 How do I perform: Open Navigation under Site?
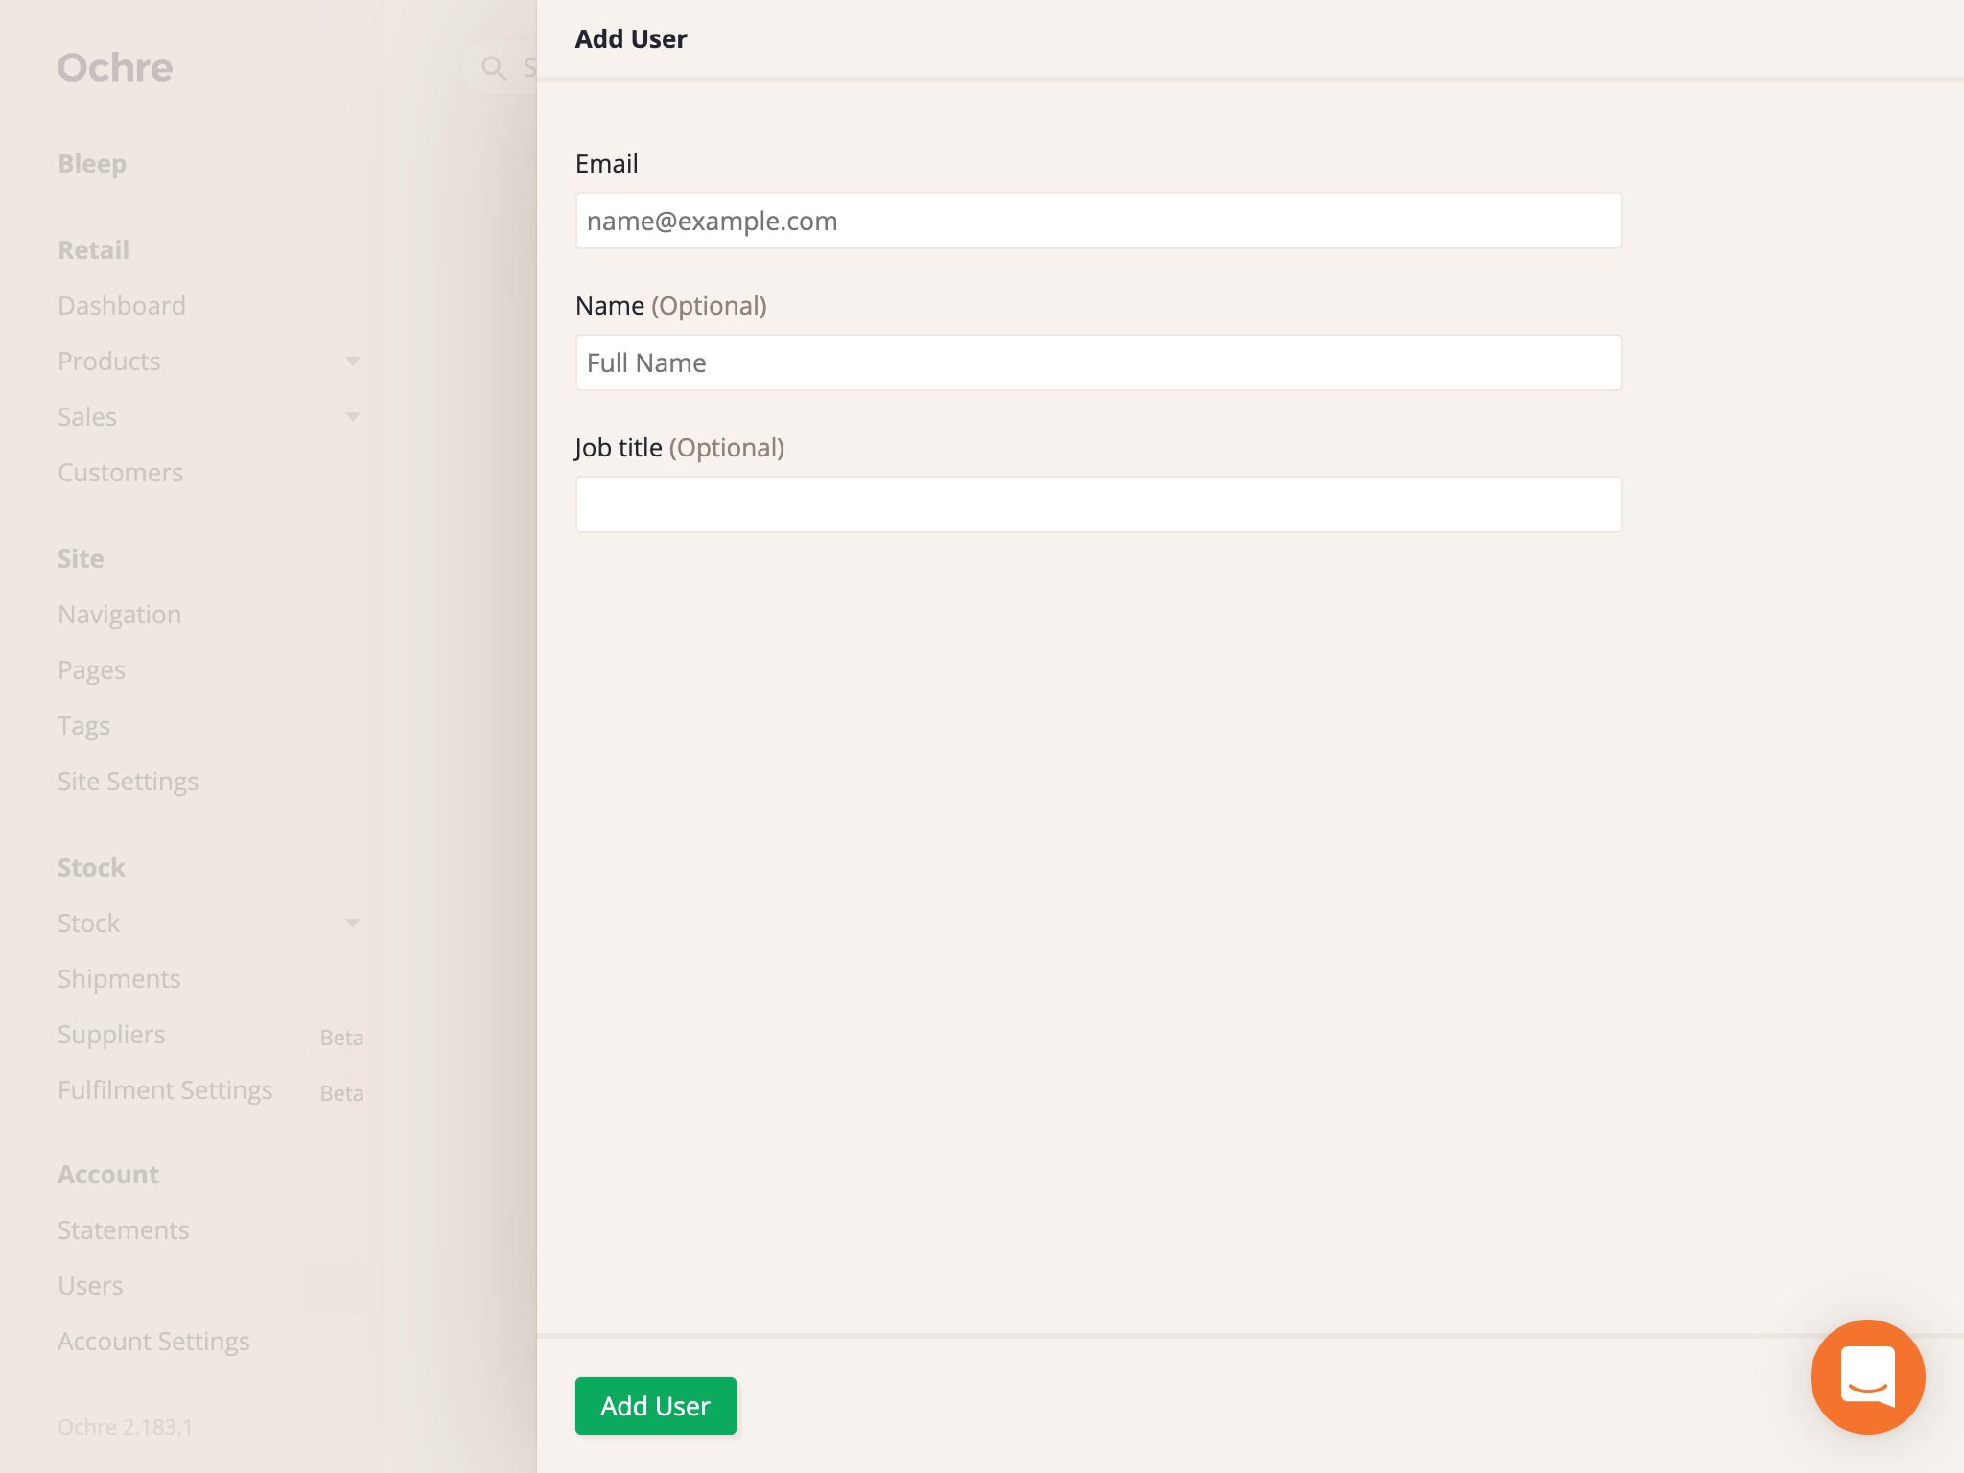coord(120,615)
